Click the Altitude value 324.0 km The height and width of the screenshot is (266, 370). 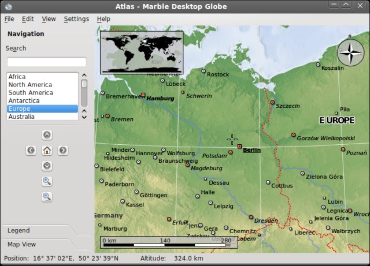point(188,258)
